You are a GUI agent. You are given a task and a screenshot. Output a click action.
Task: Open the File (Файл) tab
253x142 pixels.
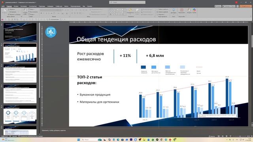pos(3,6)
